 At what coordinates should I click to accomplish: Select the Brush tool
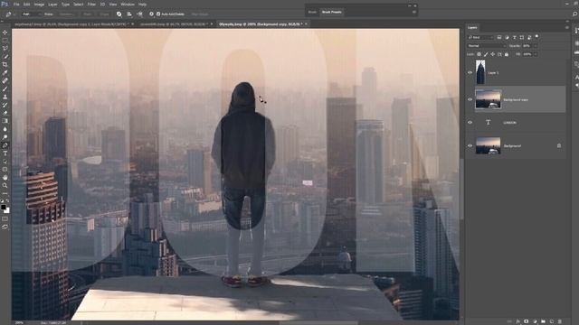(x=5, y=88)
